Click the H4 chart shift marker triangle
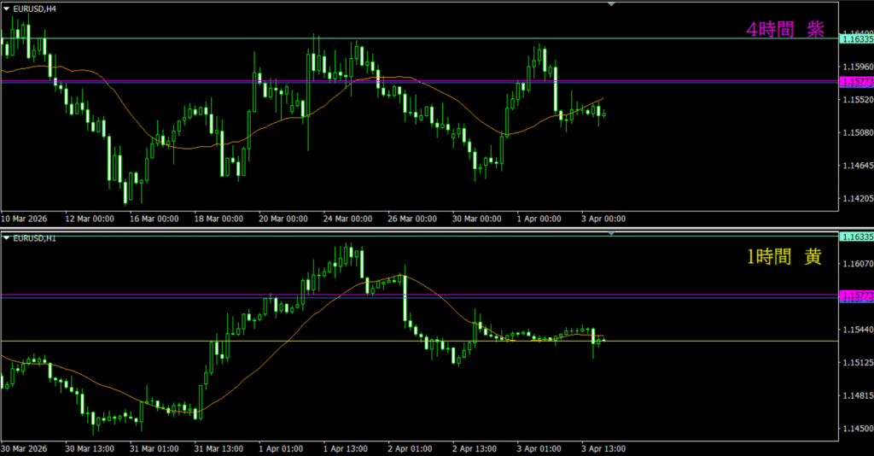Screen dimensions: 874x456 (x=611, y=5)
